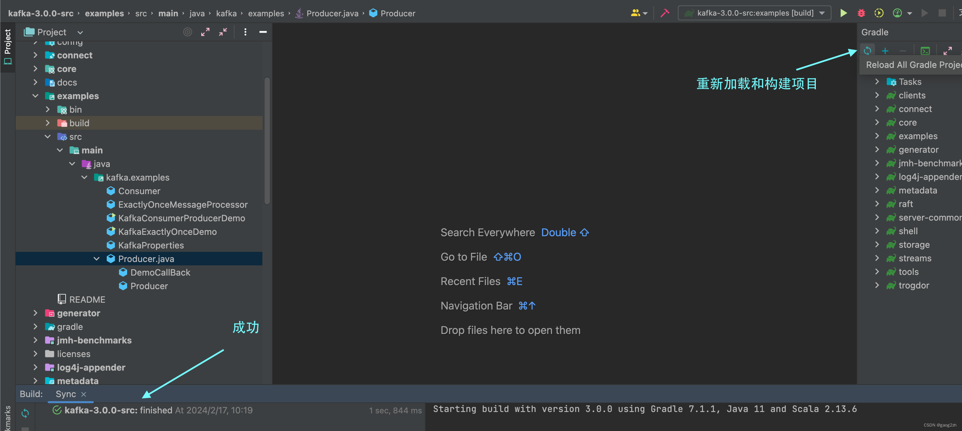Expand the build folder under examples

48,123
